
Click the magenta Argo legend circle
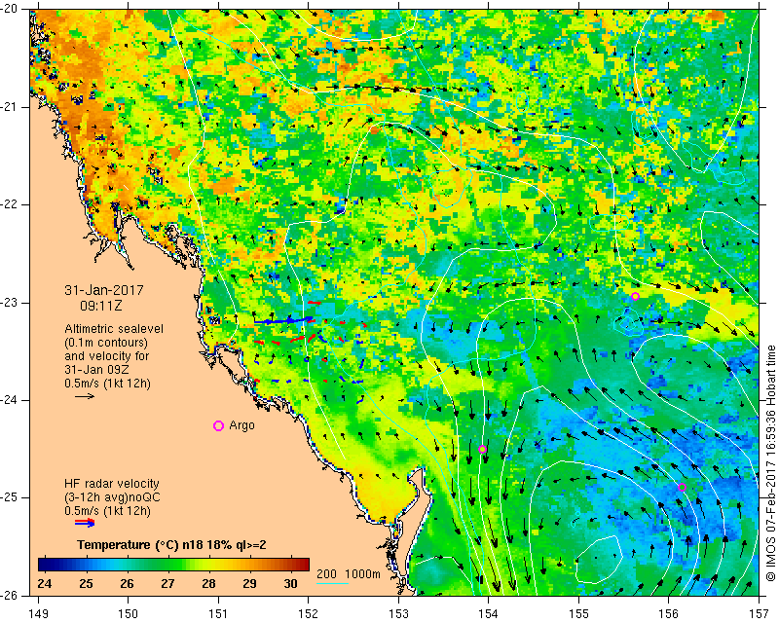click(218, 425)
